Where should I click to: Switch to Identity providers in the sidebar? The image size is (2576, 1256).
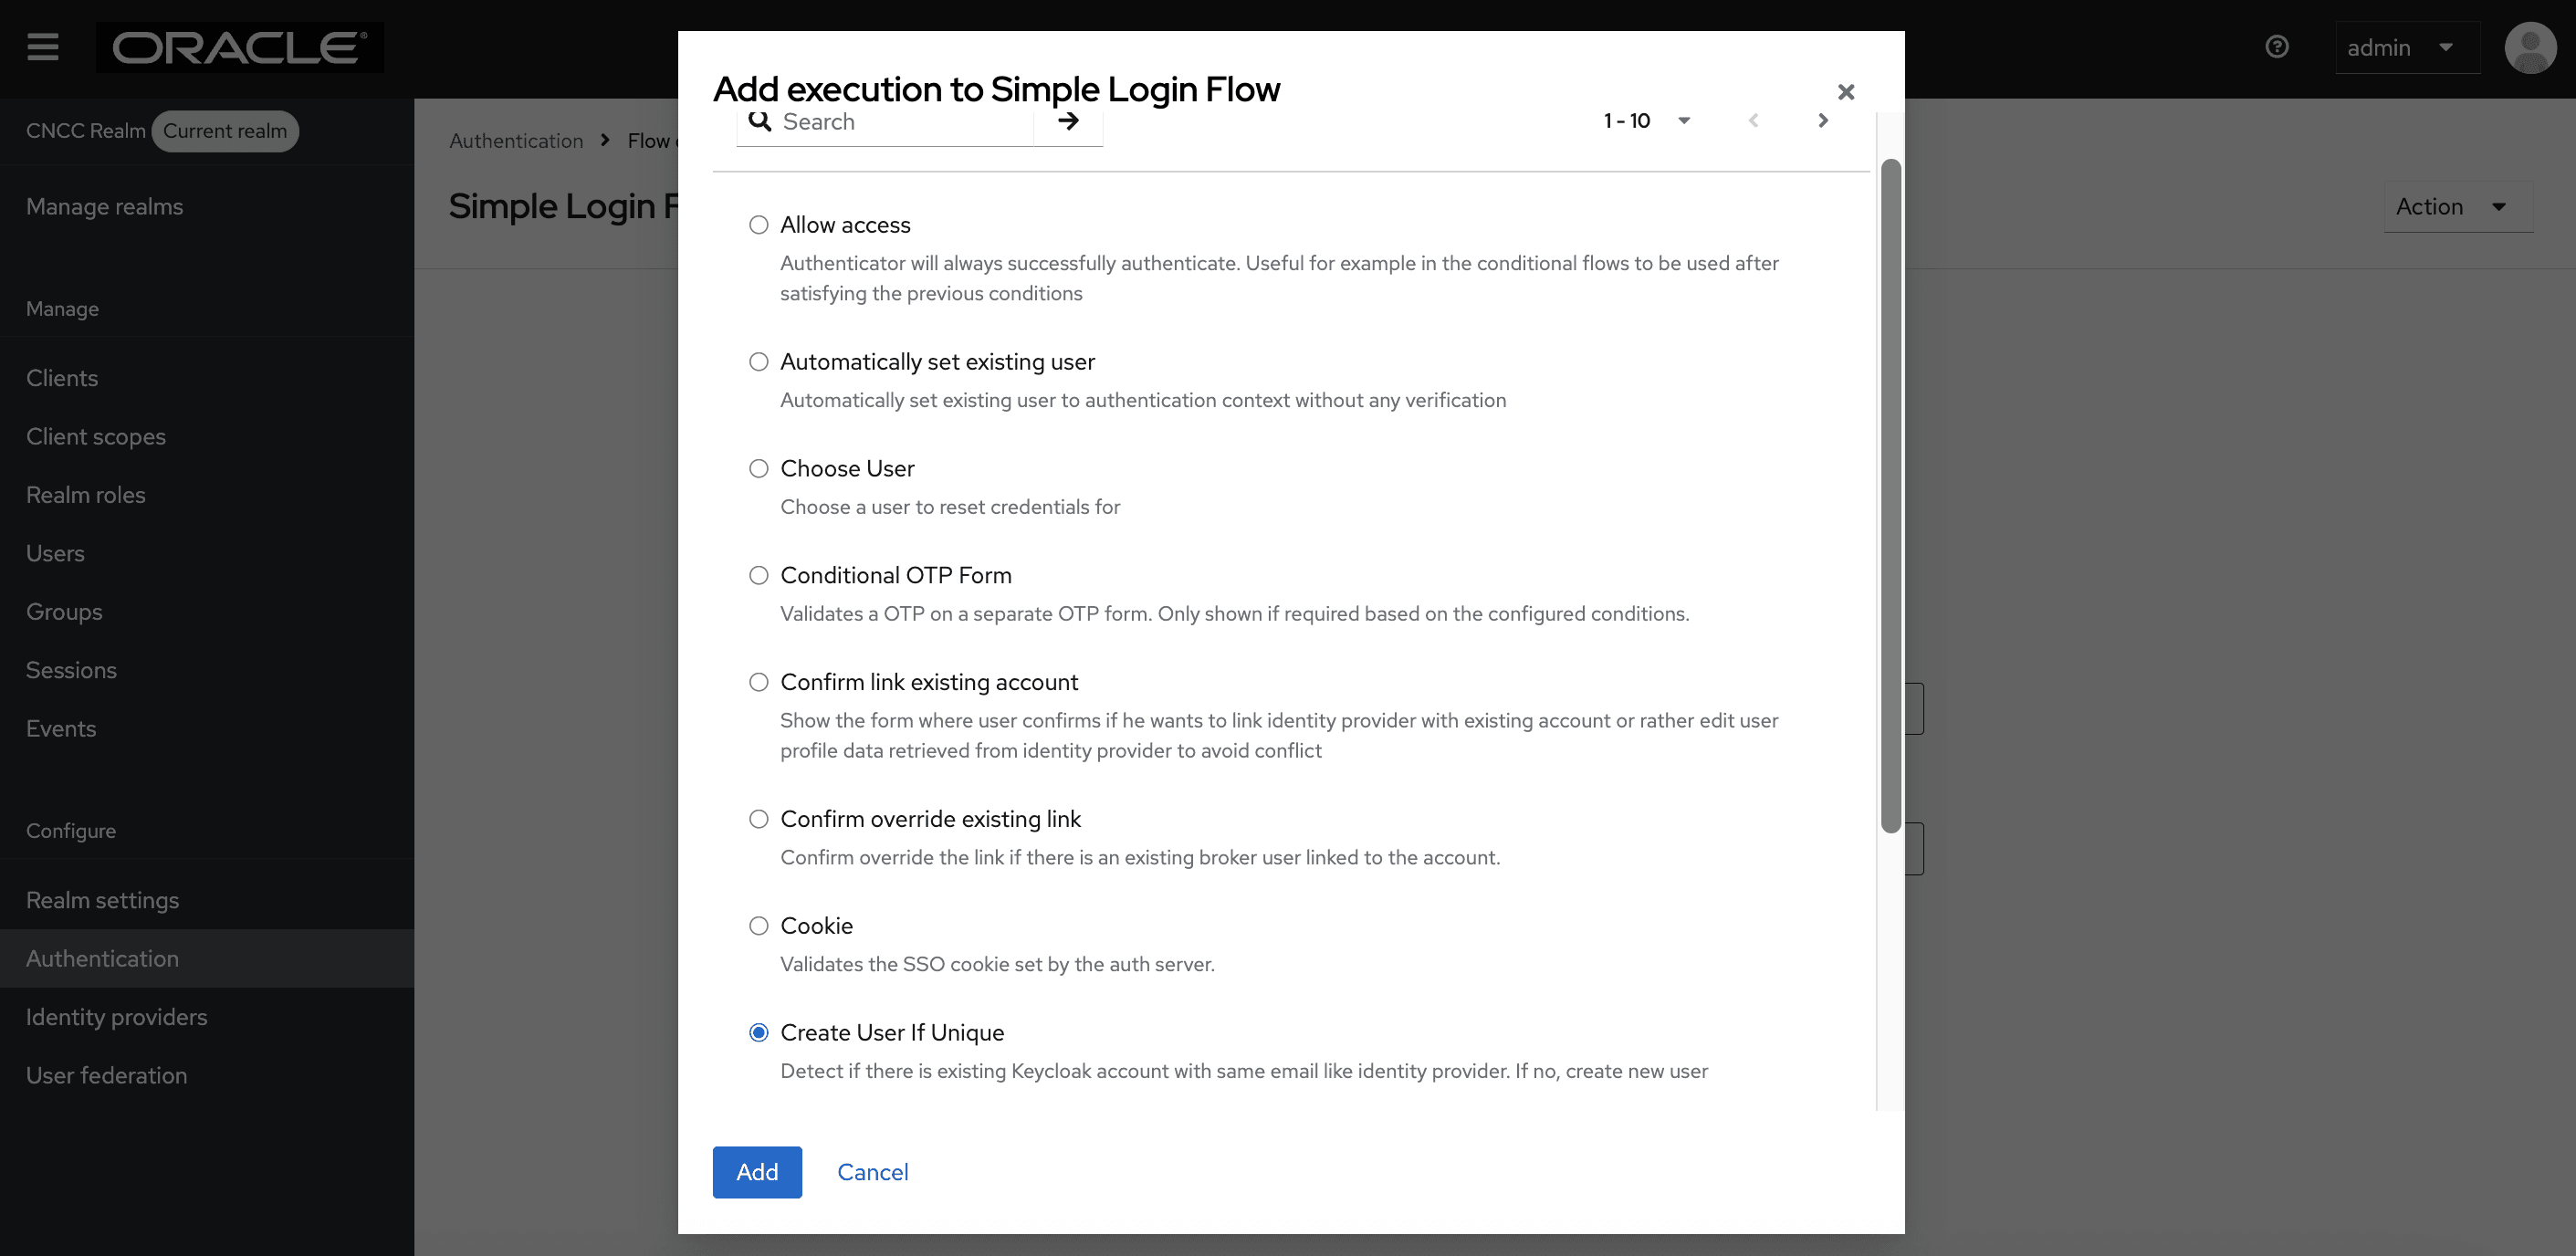[x=117, y=1016]
